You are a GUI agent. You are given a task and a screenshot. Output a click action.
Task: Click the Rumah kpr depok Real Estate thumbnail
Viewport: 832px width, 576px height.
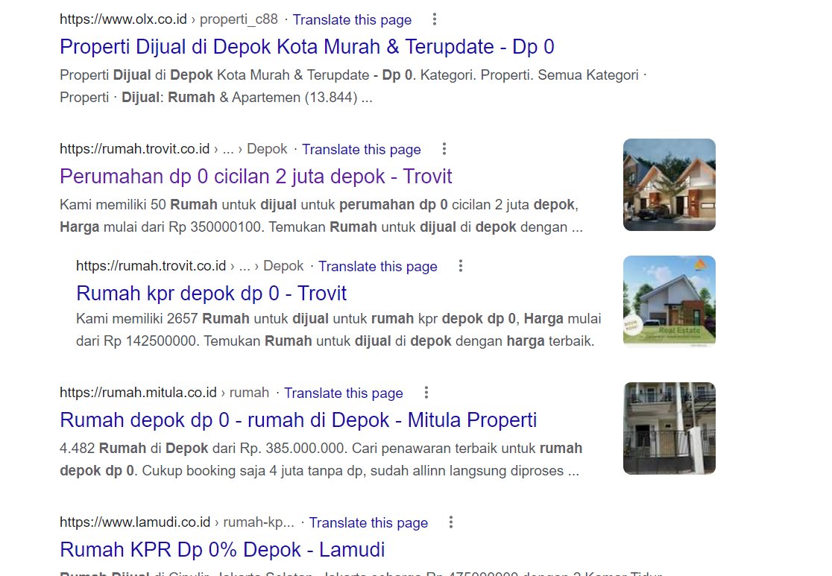[669, 301]
